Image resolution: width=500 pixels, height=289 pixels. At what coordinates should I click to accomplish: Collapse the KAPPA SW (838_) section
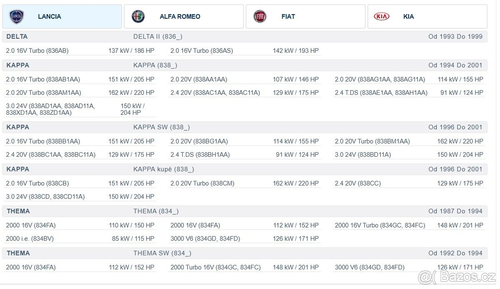244,127
